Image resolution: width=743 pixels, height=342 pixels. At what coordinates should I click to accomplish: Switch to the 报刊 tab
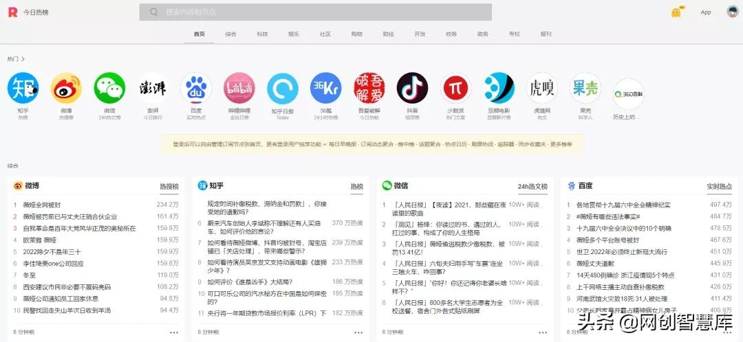pyautogui.click(x=546, y=34)
